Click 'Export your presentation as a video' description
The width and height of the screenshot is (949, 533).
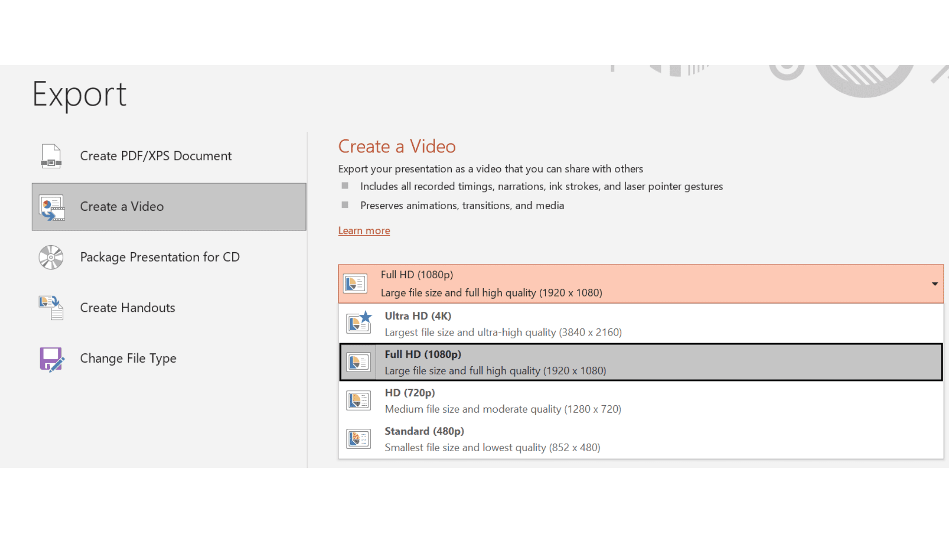[491, 169]
